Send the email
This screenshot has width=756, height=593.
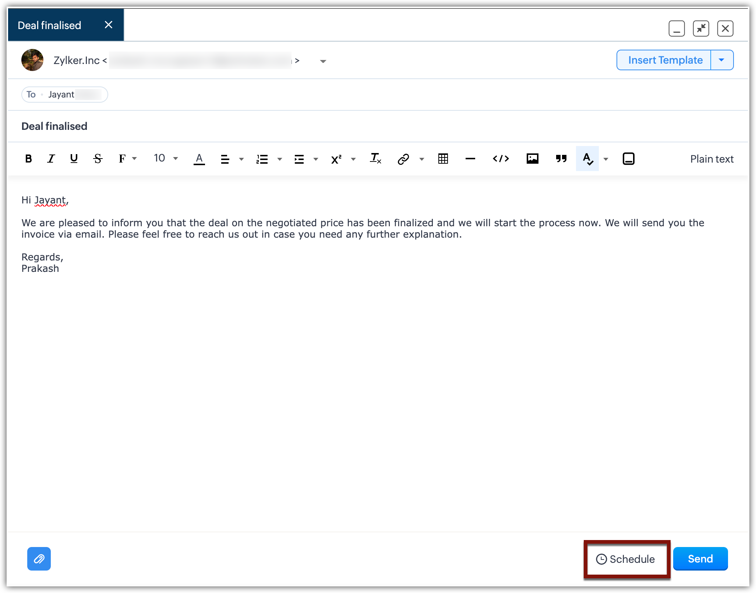click(x=700, y=559)
